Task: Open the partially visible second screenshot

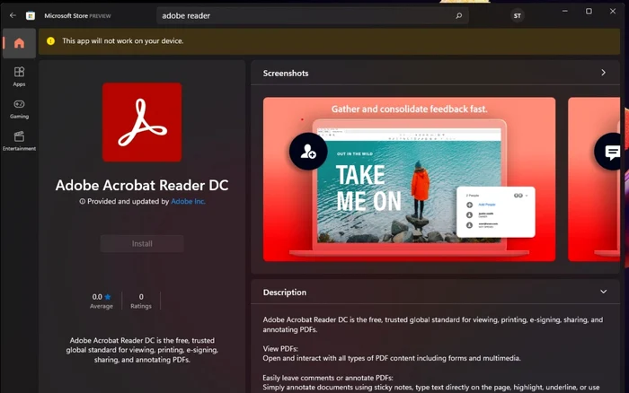Action: coord(594,179)
